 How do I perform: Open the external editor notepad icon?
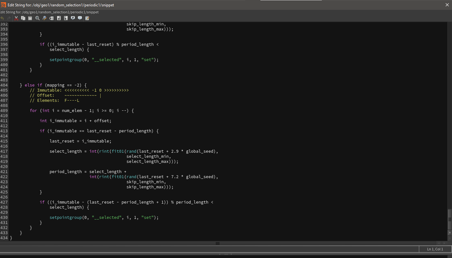click(x=87, y=18)
